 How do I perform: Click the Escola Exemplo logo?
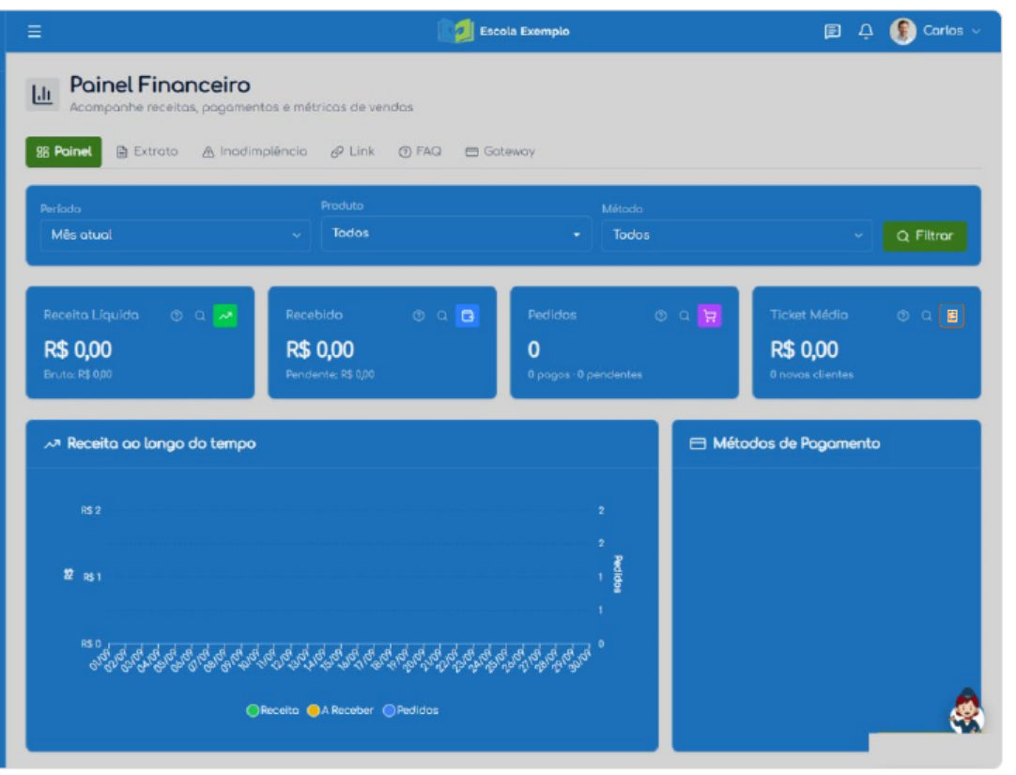pyautogui.click(x=504, y=30)
